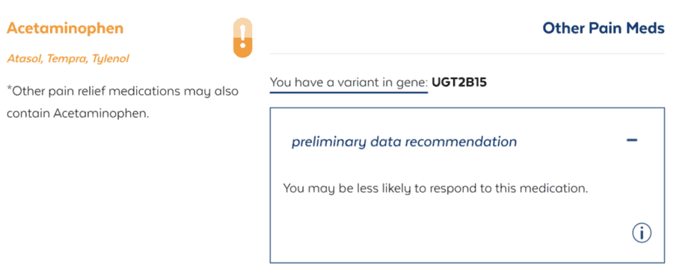This screenshot has height=273, width=691.
Task: Click 'contain Acetaminophen.' in the footnote
Action: [x=78, y=113]
